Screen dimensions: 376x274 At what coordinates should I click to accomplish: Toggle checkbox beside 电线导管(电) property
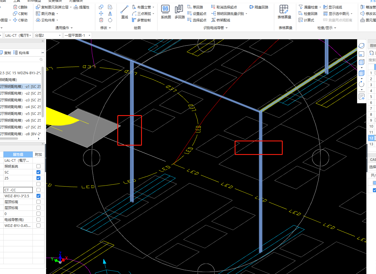(x=38, y=220)
